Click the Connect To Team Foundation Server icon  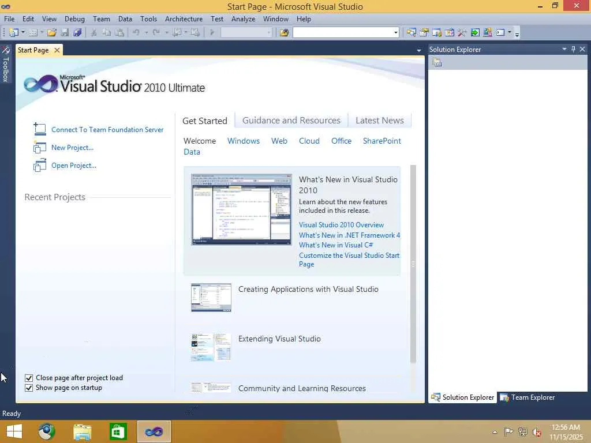click(x=39, y=129)
